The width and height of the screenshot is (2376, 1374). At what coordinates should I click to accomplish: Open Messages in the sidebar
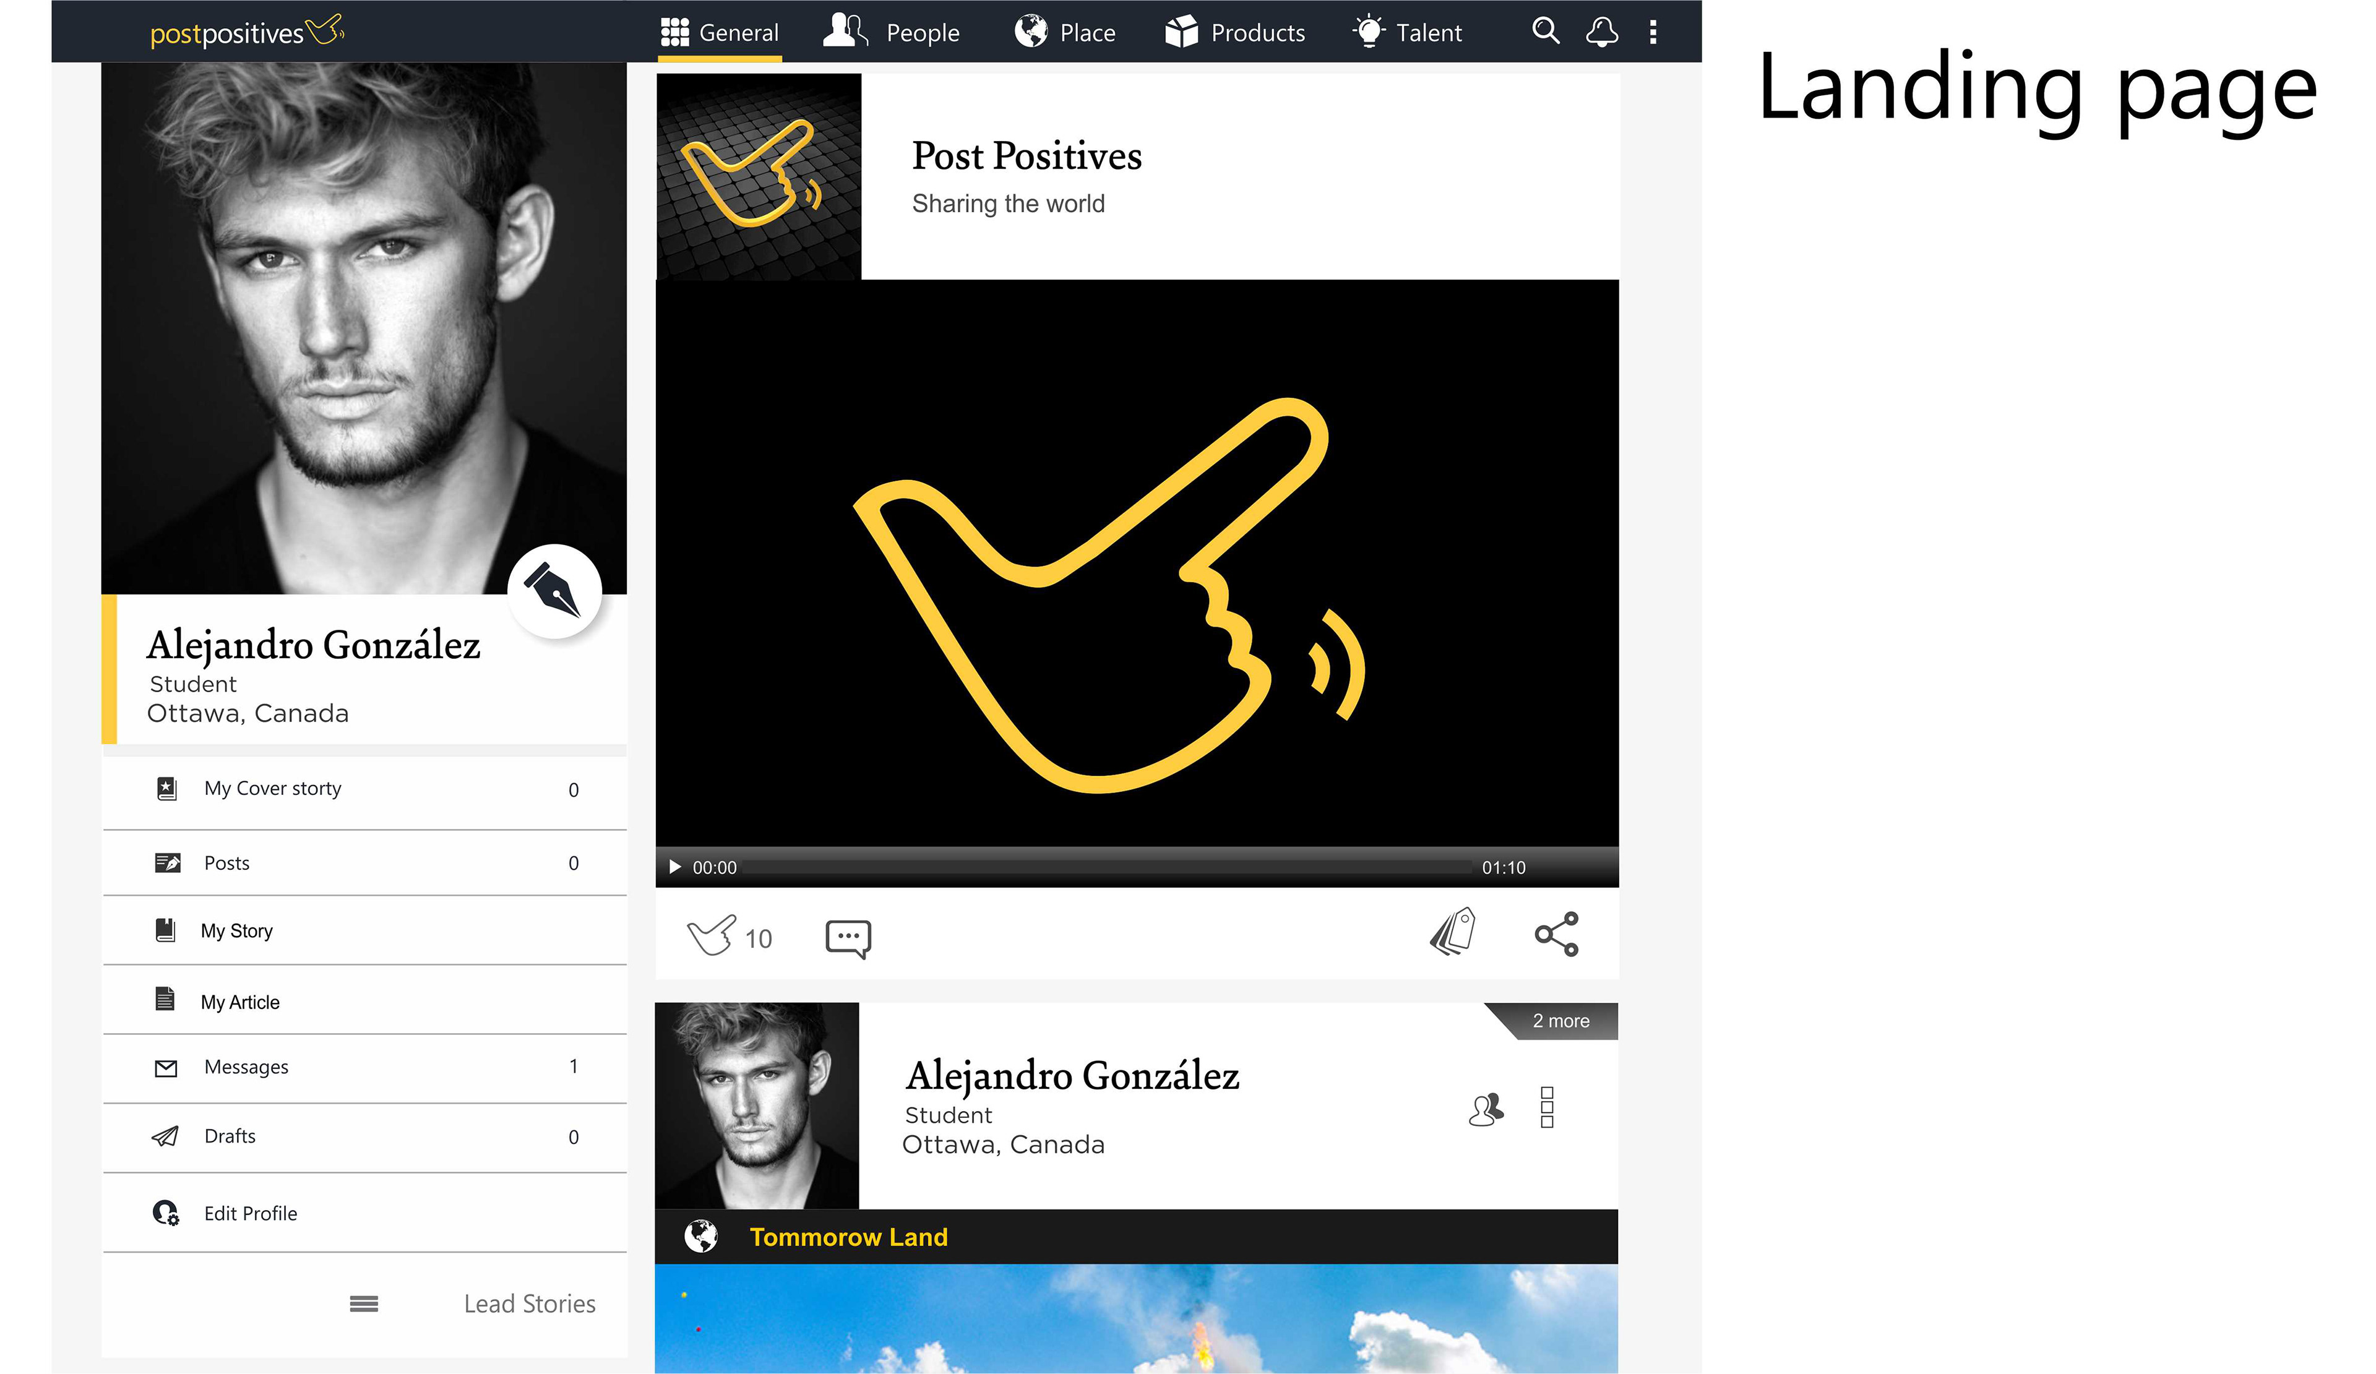(x=364, y=1068)
